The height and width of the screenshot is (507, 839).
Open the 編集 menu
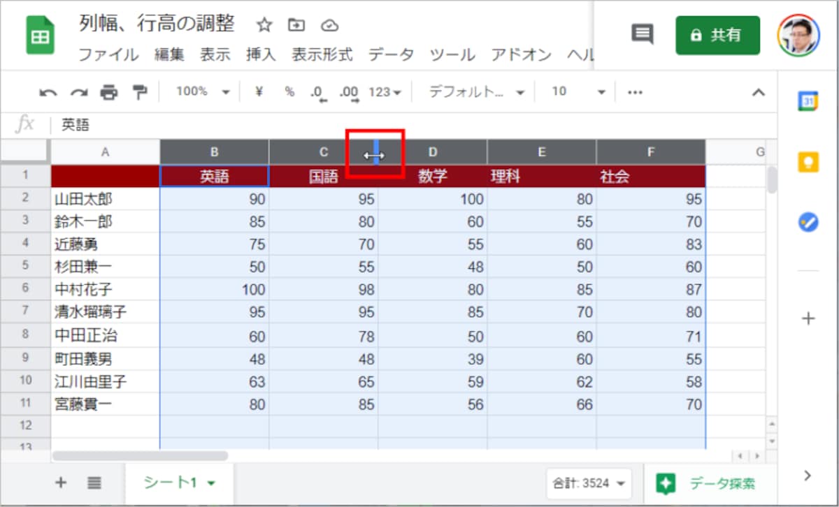(x=169, y=55)
